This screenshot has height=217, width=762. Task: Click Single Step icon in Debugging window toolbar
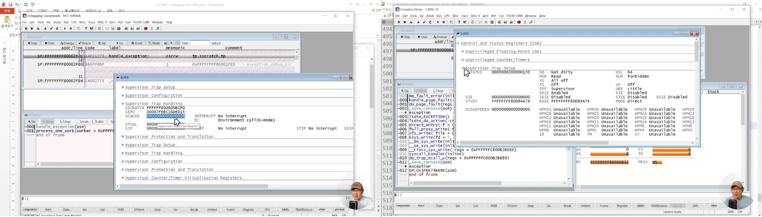(x=26, y=29)
